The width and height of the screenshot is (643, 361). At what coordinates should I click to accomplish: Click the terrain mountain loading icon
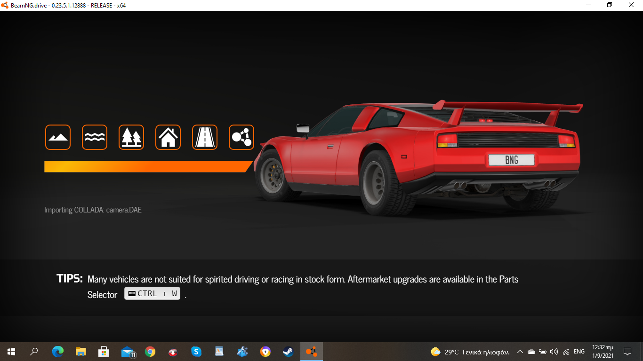(58, 137)
